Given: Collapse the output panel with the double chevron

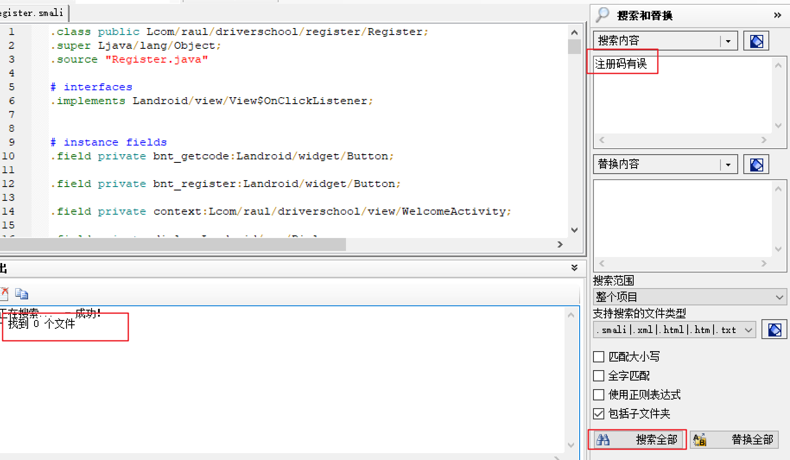Looking at the screenshot, I should point(574,268).
